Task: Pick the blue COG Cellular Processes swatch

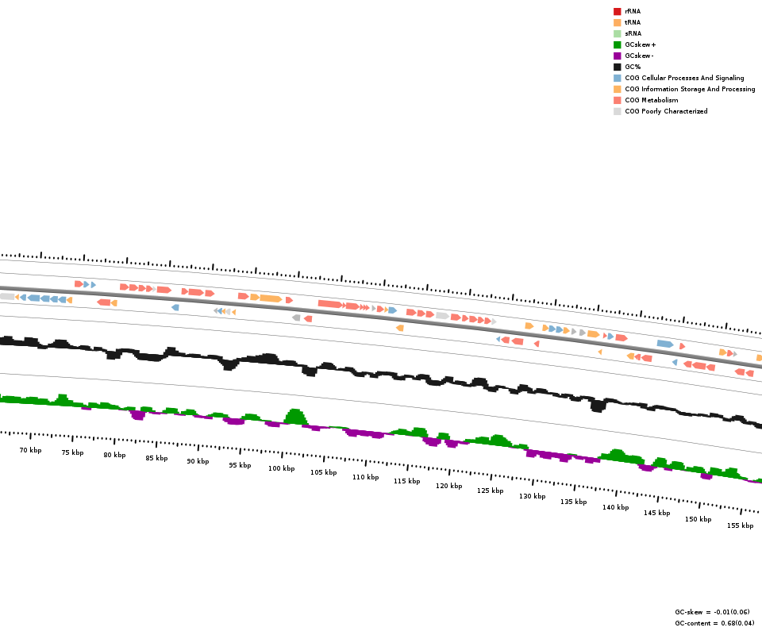Action: point(617,78)
